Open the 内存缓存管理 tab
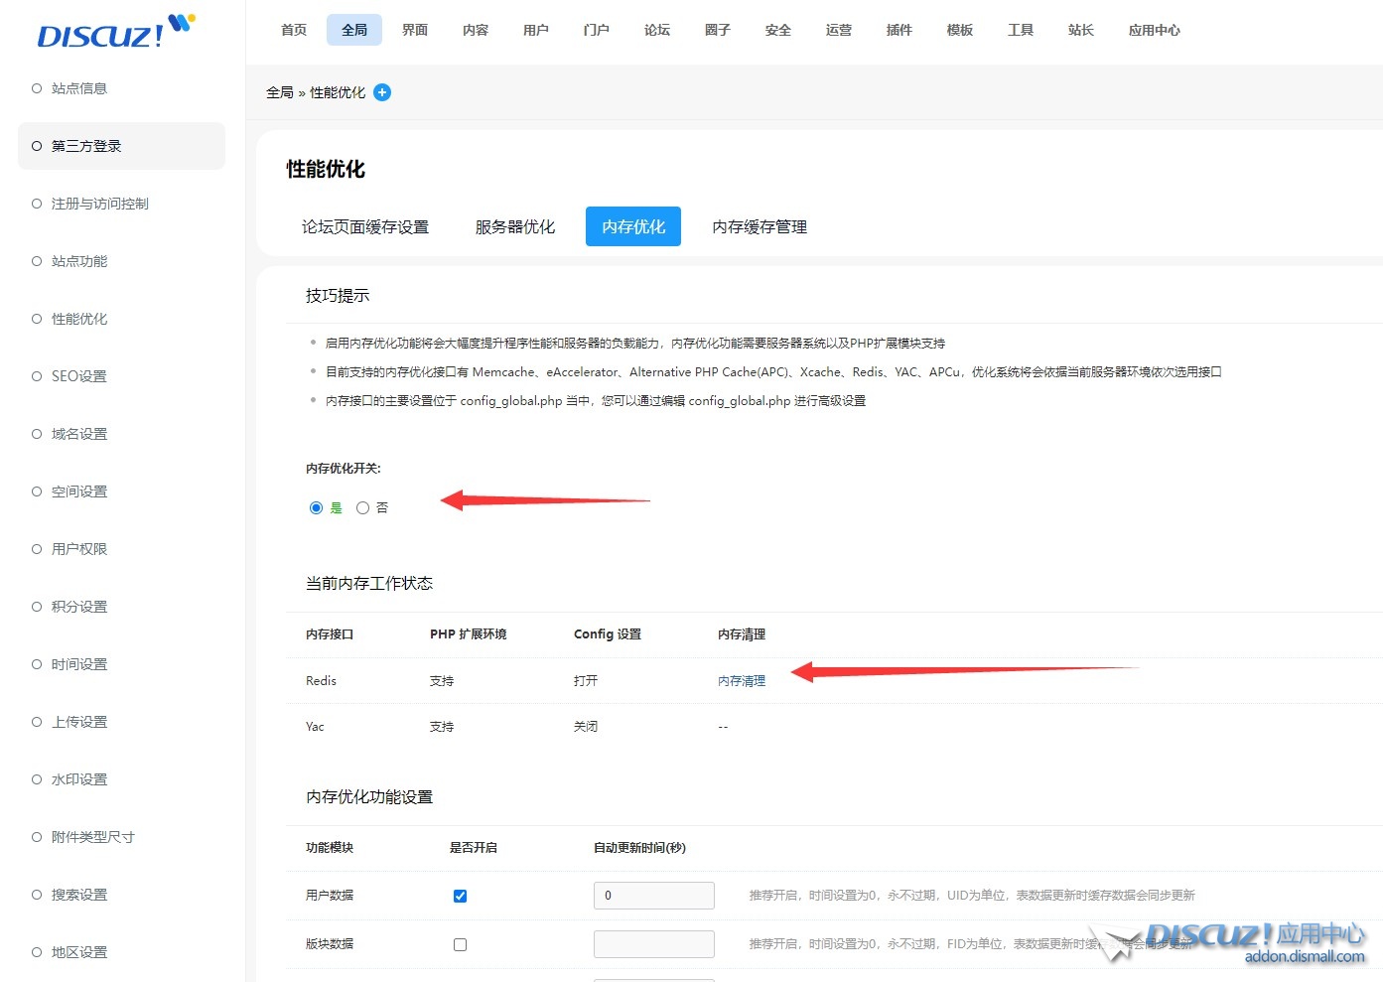This screenshot has width=1383, height=982. (760, 227)
